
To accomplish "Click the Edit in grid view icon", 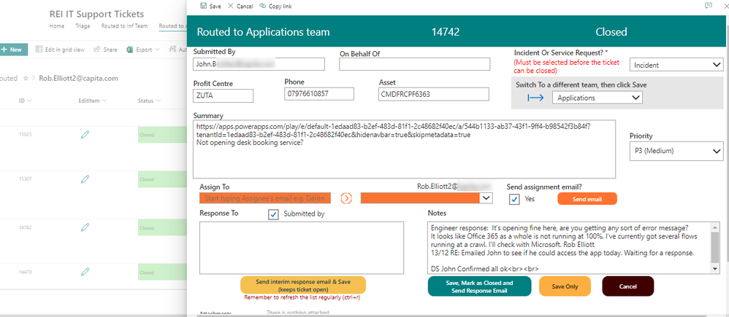I will (39, 50).
